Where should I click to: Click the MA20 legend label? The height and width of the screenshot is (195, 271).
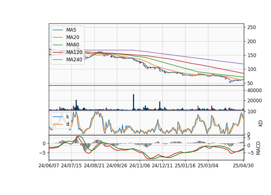pyautogui.click(x=73, y=37)
